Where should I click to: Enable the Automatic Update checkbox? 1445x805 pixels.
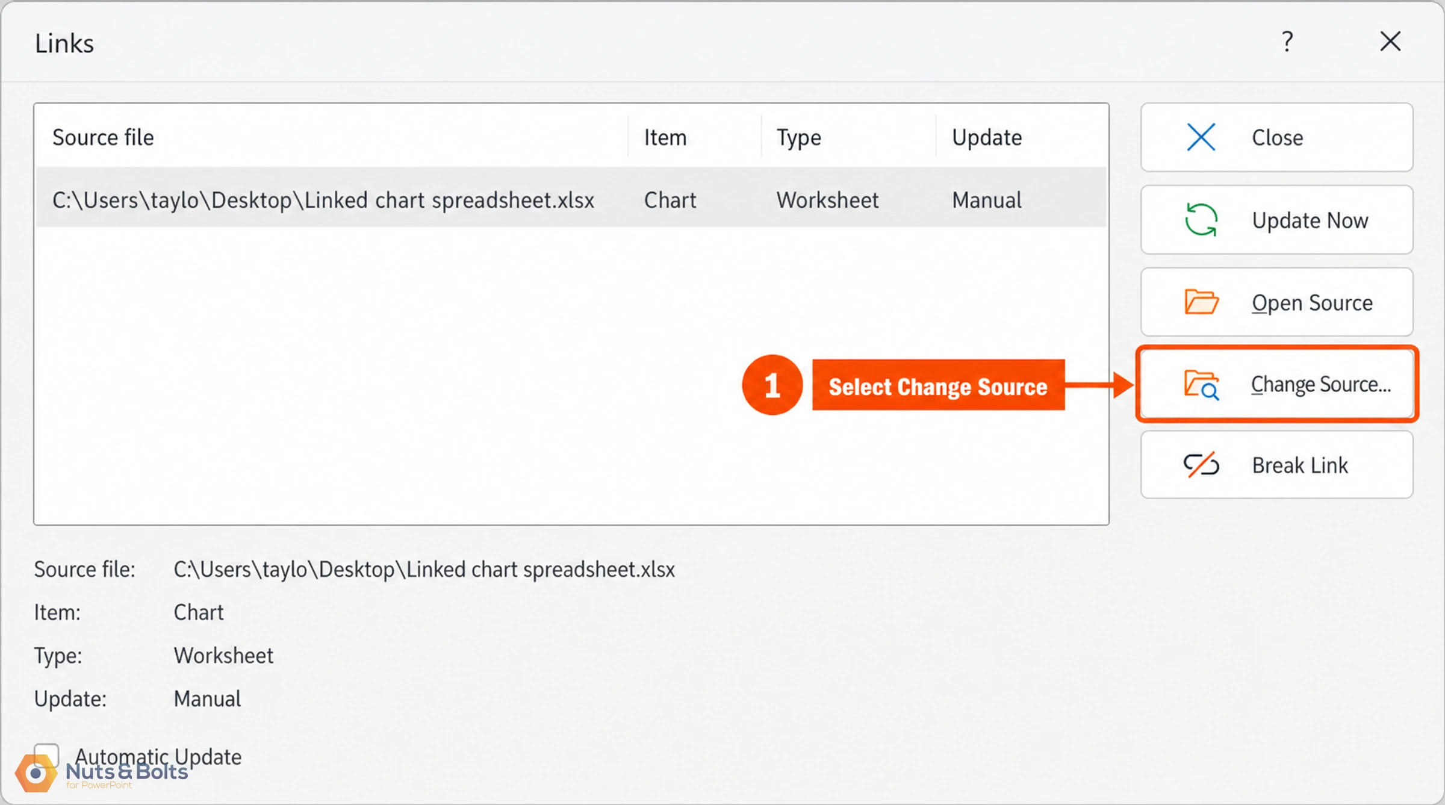pyautogui.click(x=46, y=755)
